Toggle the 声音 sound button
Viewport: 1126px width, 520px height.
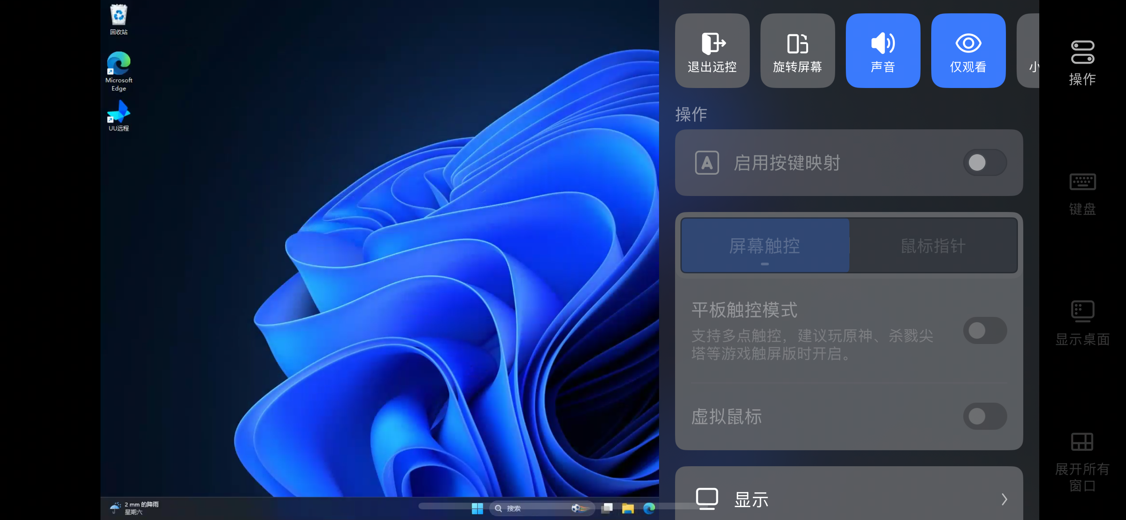tap(883, 51)
